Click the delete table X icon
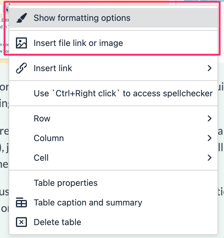Screen dimensions: 224x238 [x=21, y=222]
